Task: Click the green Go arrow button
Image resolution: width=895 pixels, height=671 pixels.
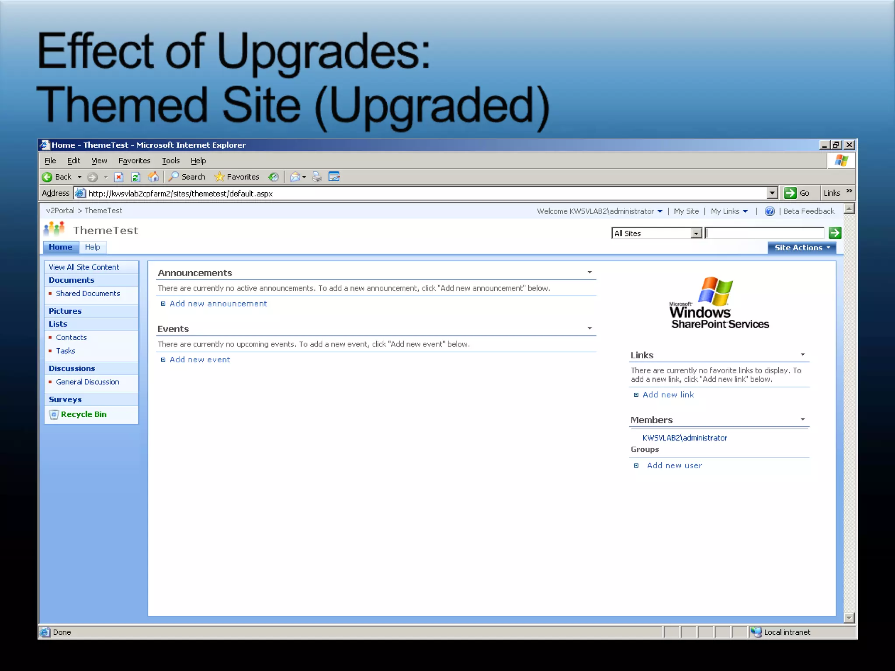Action: 790,193
